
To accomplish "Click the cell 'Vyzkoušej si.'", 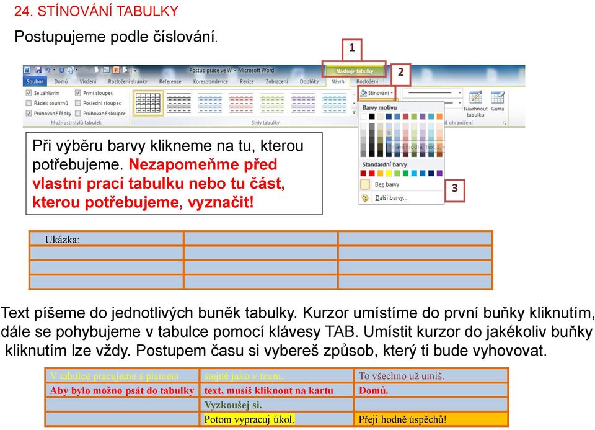I will tap(276, 405).
